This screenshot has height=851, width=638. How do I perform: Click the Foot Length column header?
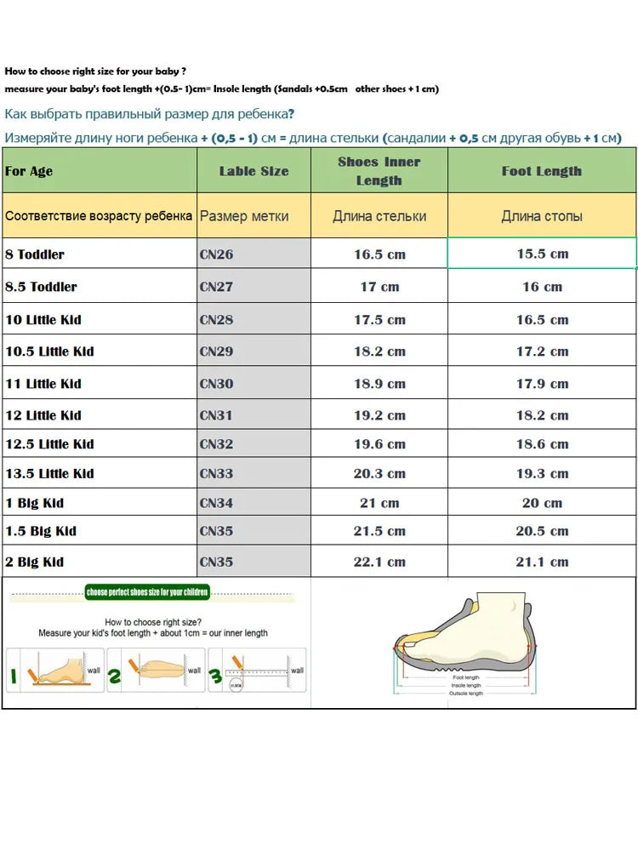click(x=542, y=170)
